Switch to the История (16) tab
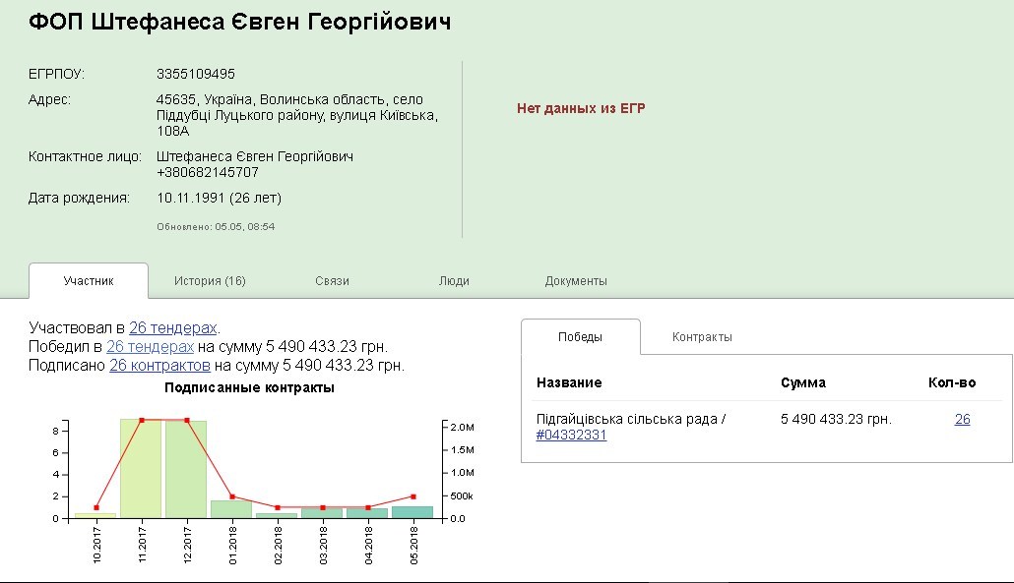 coord(210,281)
